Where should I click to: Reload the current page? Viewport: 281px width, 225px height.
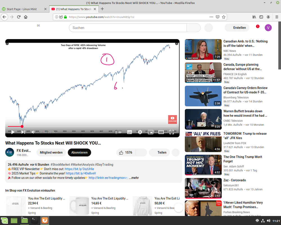(19, 17)
